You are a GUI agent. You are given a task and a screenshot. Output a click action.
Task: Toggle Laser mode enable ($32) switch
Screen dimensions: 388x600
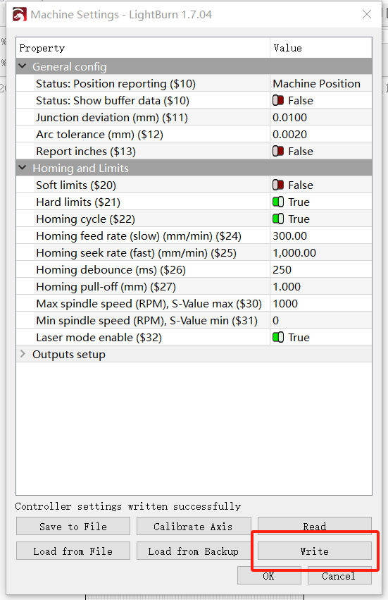pyautogui.click(x=278, y=338)
